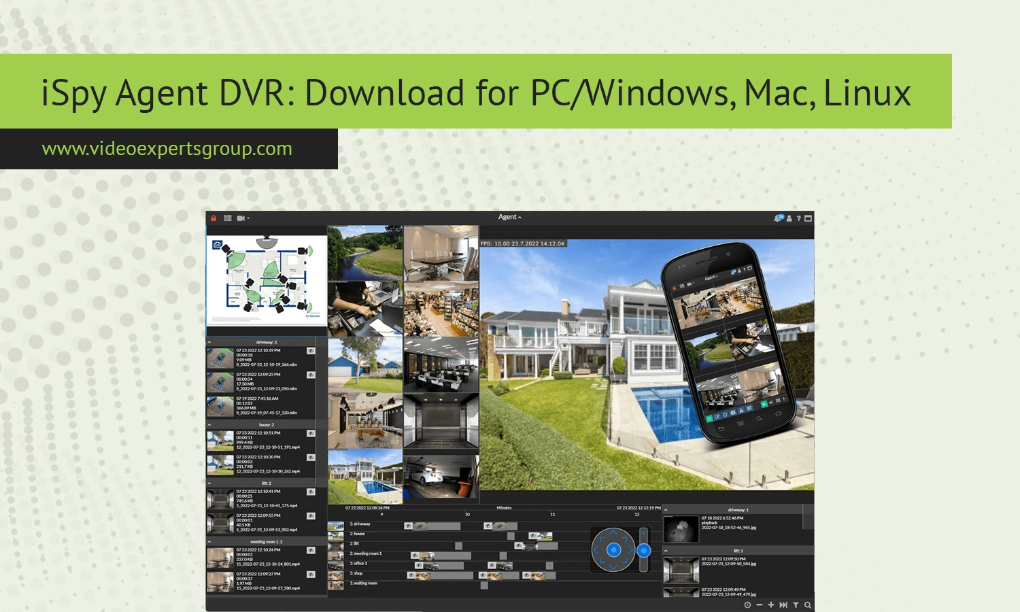The image size is (1020, 612).
Task: Toggle eye icon for 12-10-19_366.mkv recording
Action: click(x=311, y=351)
